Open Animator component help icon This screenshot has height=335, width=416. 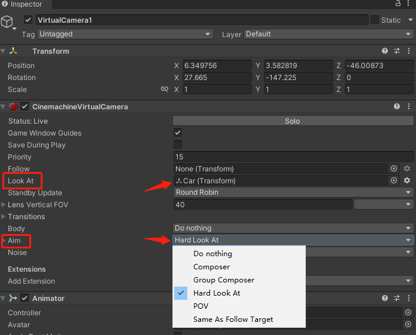click(385, 298)
